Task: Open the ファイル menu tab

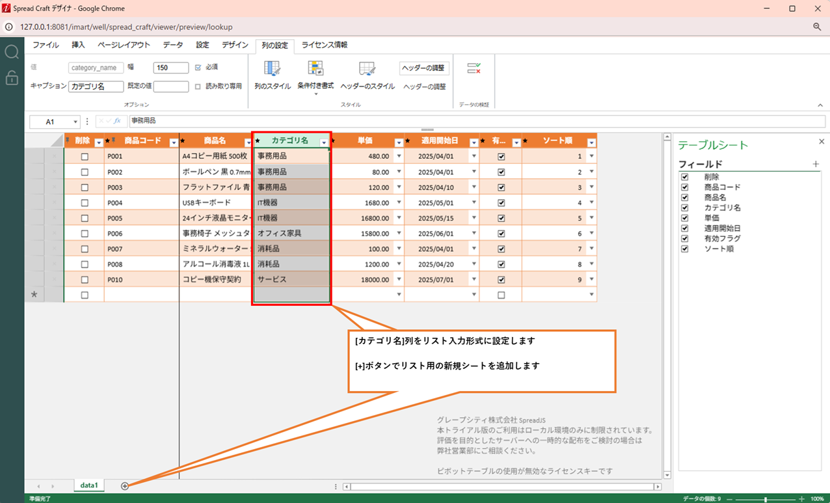Action: pyautogui.click(x=46, y=45)
